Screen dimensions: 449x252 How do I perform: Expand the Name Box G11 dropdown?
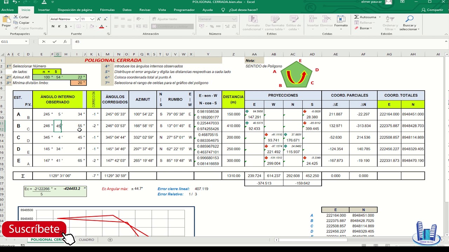coord(26,41)
